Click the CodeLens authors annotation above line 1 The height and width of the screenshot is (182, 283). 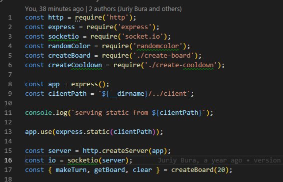click(103, 9)
